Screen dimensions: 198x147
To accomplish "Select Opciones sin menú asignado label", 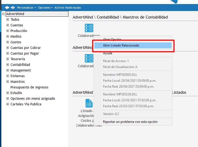I will [x=33, y=99].
